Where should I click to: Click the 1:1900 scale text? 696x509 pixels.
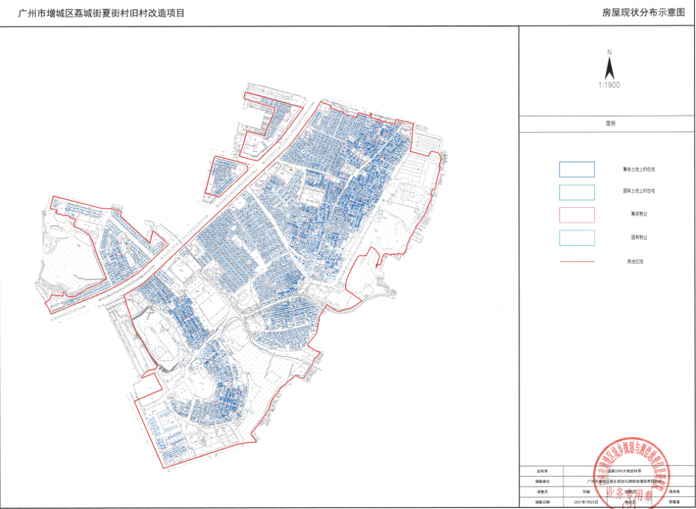click(x=608, y=85)
